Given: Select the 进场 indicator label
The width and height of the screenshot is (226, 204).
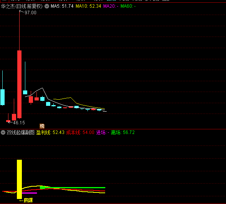Looking at the screenshot, I should tap(102, 132).
